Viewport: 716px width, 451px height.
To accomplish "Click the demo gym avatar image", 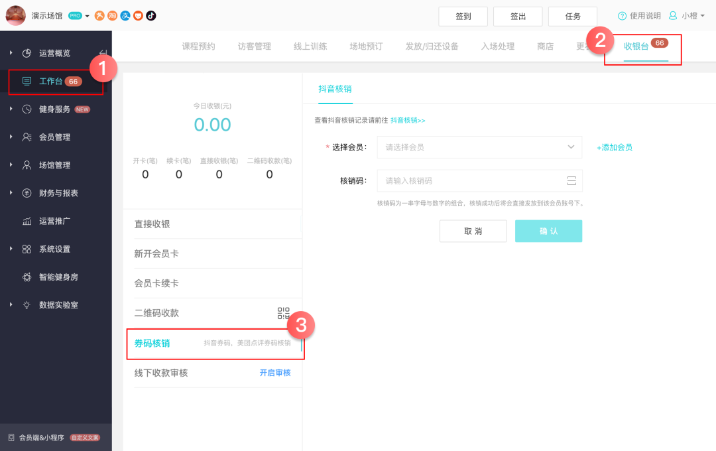I will pos(15,15).
